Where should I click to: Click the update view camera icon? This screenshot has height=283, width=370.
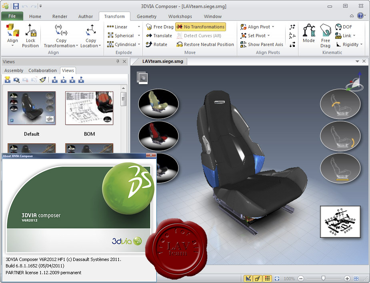tap(16, 80)
